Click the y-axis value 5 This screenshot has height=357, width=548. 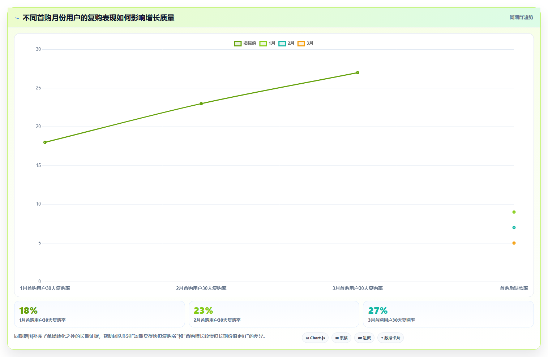40,243
